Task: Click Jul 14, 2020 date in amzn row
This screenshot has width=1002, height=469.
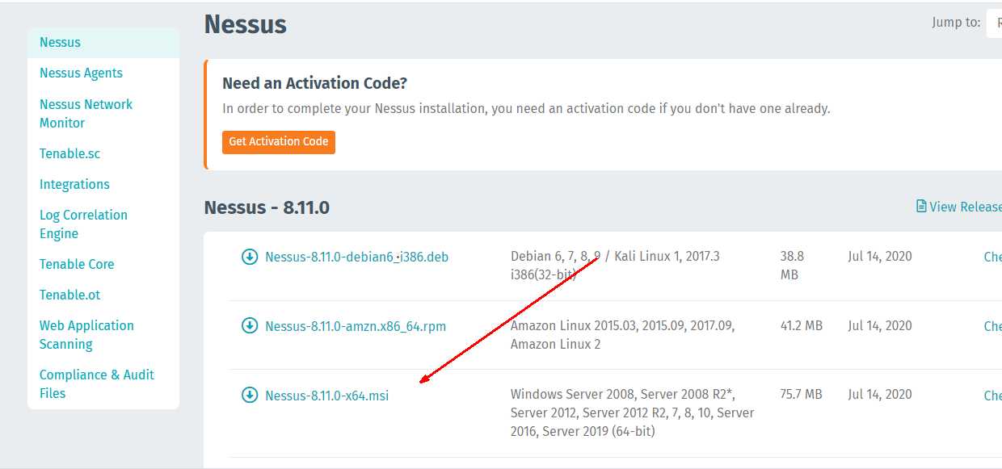Action: tap(880, 326)
